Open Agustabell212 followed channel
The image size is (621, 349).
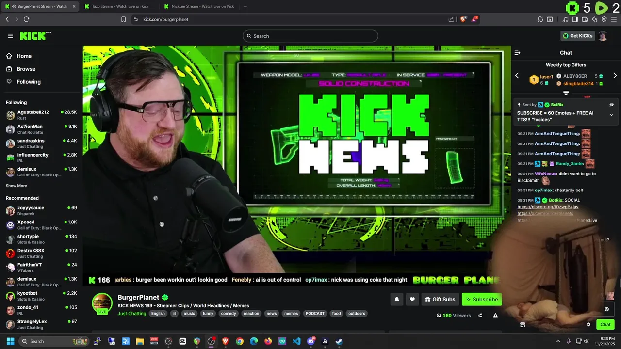(x=41, y=115)
